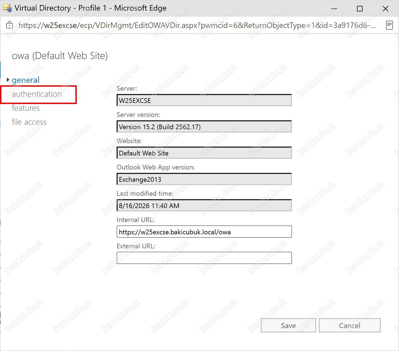Click the Website field Default Web Site

(204, 153)
